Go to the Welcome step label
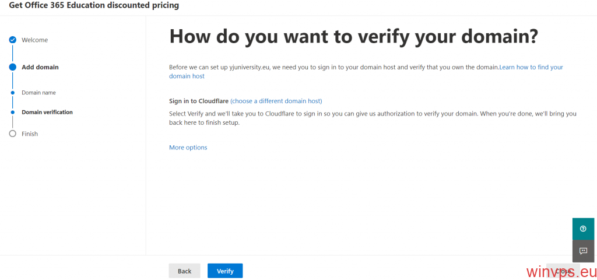The image size is (597, 280). click(34, 40)
